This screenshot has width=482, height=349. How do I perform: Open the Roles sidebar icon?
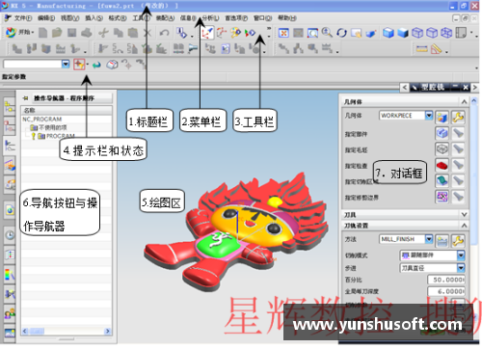pos(10,312)
